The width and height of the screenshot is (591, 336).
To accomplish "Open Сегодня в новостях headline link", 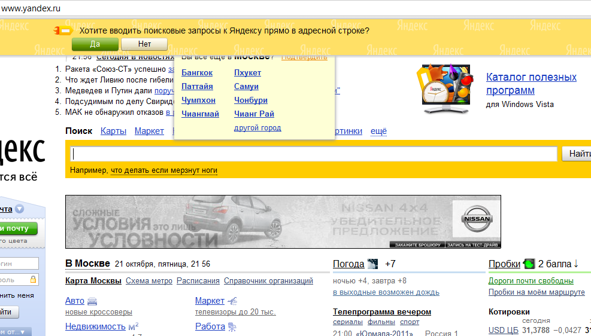I will point(135,57).
